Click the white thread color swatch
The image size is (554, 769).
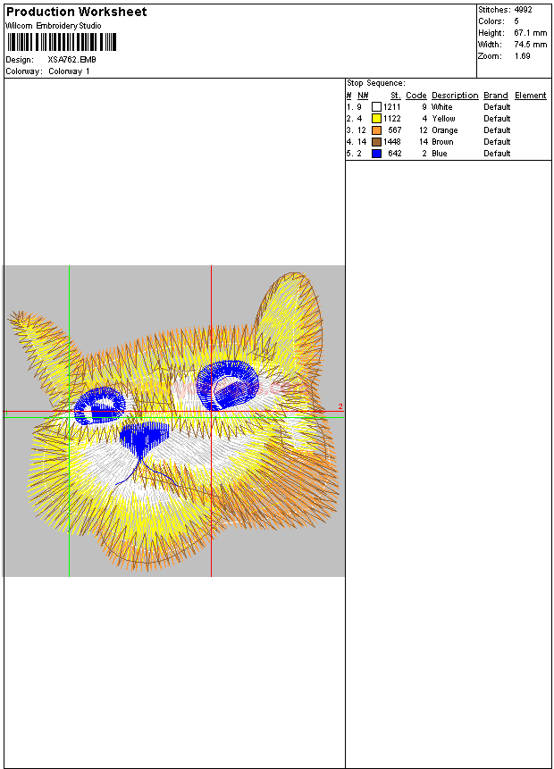tap(376, 107)
